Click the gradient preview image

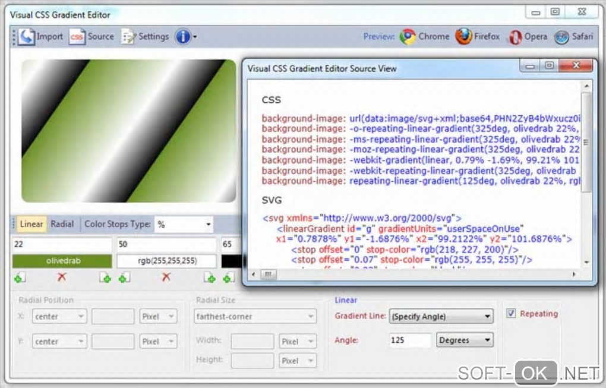pos(129,131)
